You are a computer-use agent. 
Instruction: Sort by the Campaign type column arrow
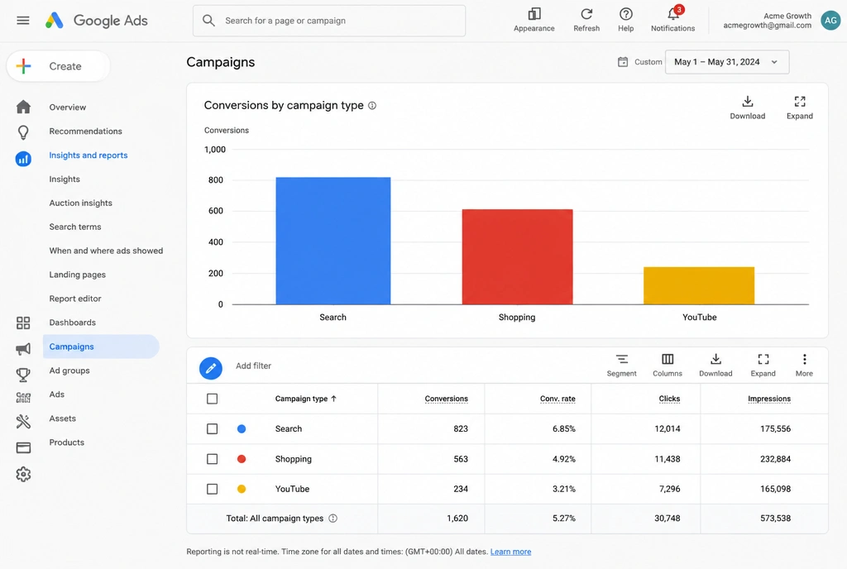[334, 399]
